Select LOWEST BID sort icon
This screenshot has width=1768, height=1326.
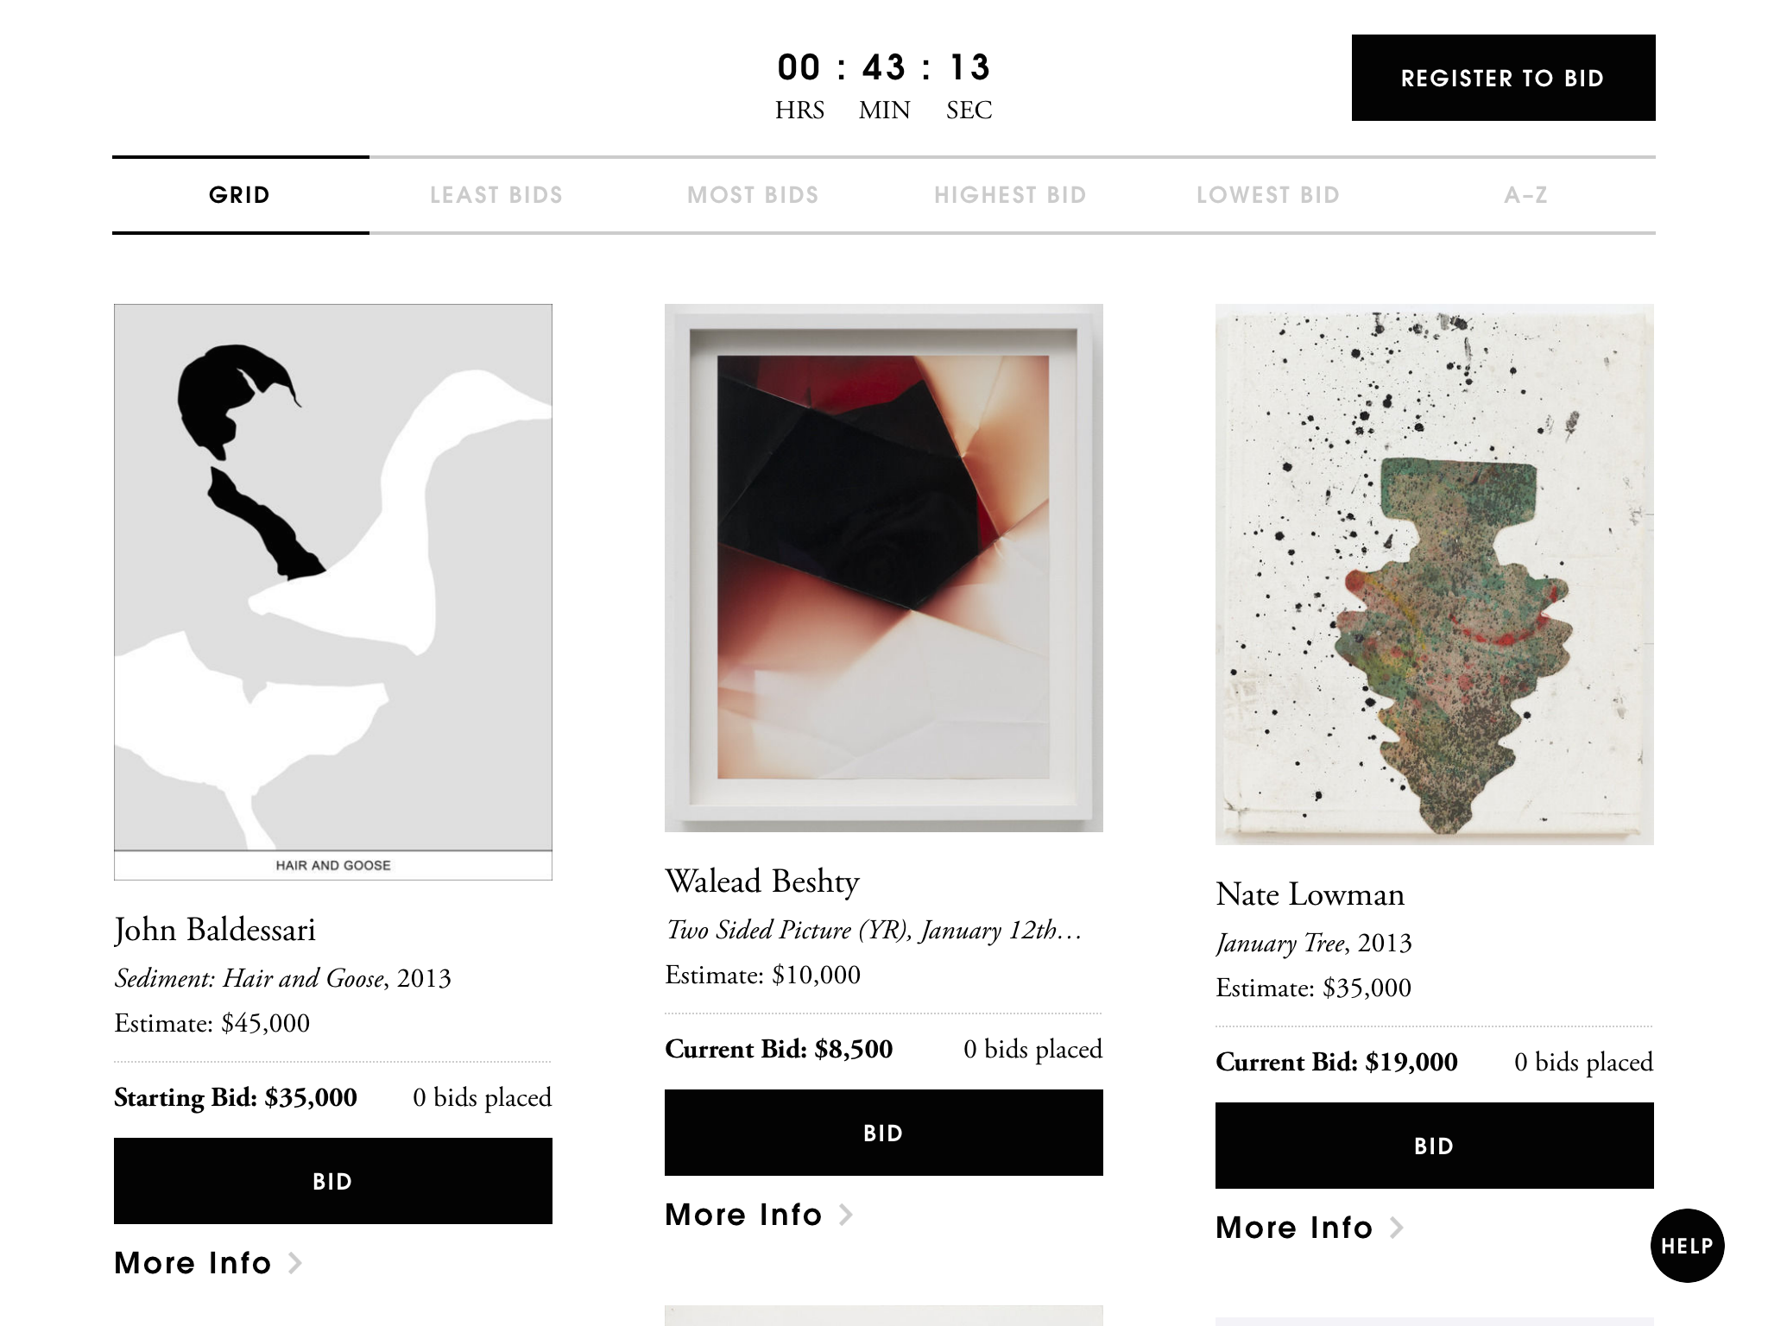(x=1268, y=193)
